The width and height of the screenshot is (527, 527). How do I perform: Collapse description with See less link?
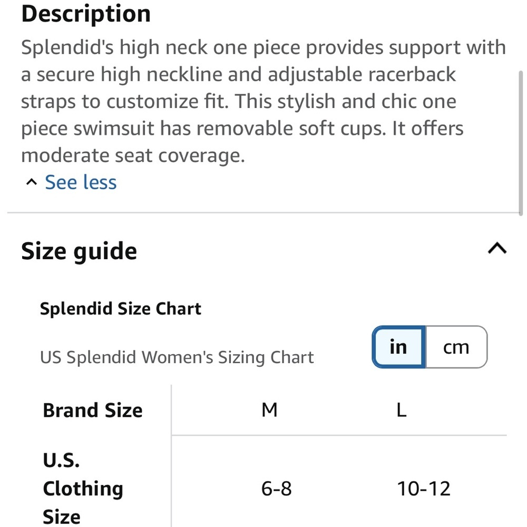(x=81, y=182)
